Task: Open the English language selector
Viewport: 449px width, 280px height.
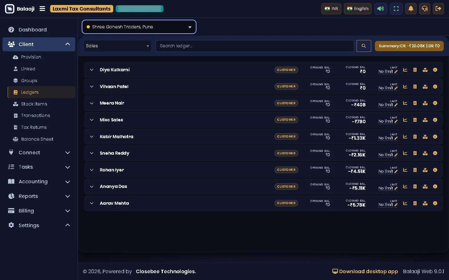Action: [358, 9]
